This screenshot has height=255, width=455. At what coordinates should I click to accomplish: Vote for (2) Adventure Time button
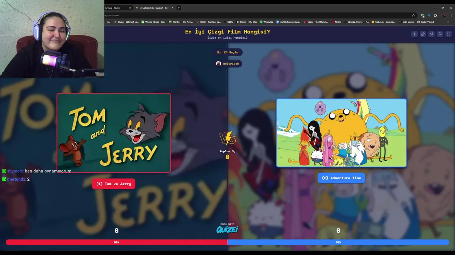[341, 178]
